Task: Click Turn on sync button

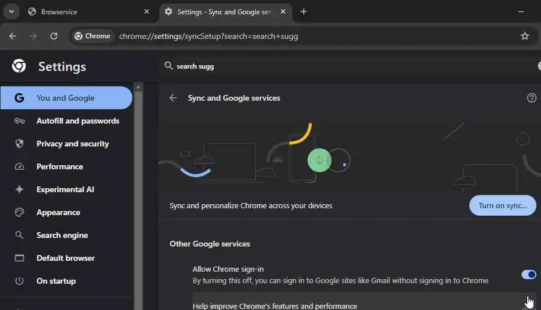Action: click(503, 206)
